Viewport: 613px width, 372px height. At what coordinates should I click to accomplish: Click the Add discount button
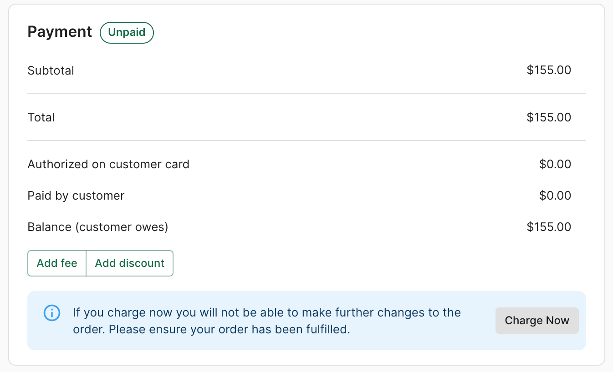(130, 263)
